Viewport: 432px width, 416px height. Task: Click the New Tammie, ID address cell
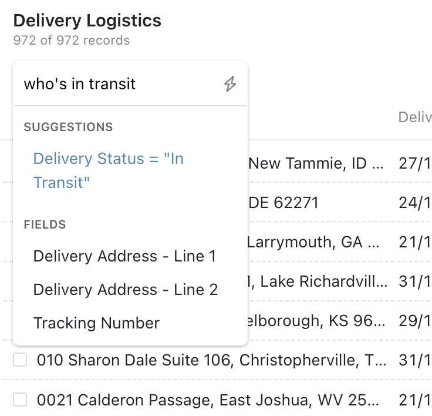click(317, 163)
